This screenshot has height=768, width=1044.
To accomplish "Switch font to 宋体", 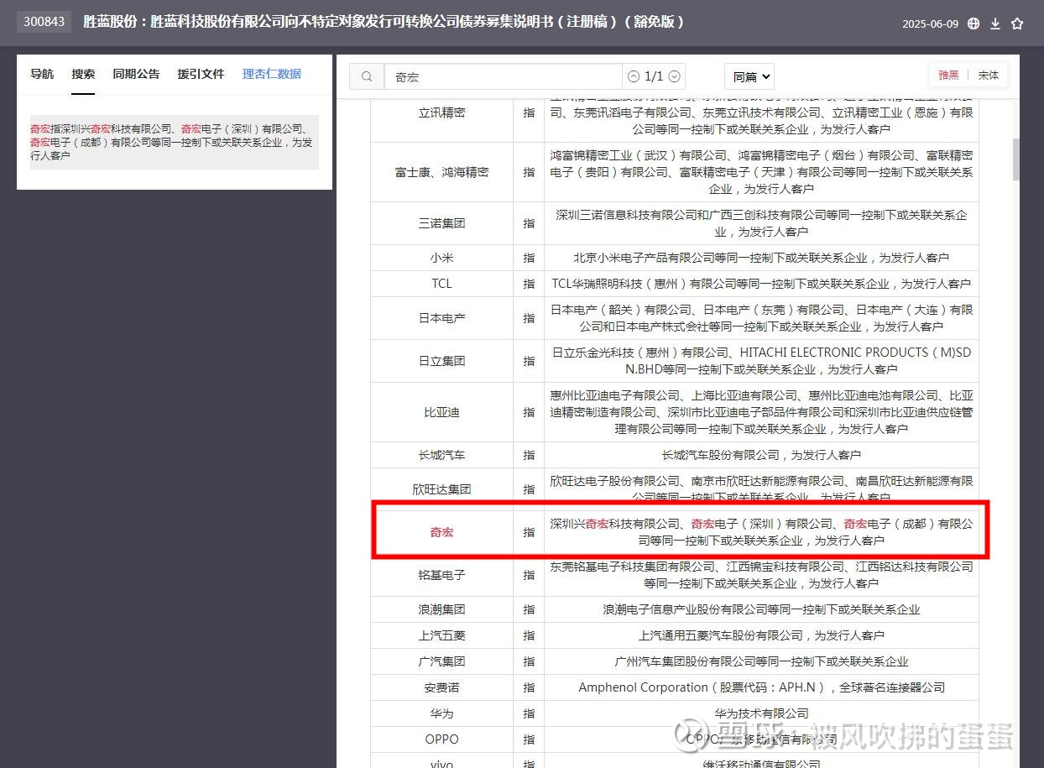I will [989, 76].
